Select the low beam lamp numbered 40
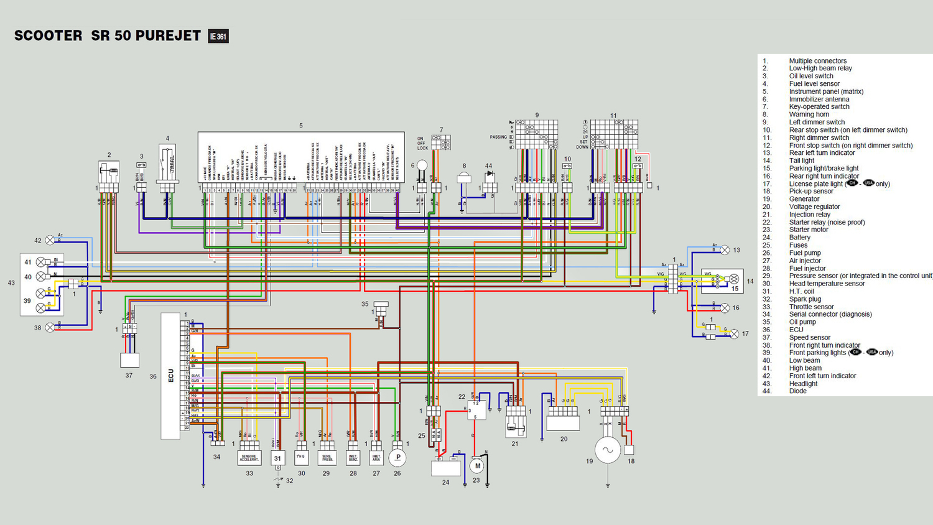The height and width of the screenshot is (525, 933). 41,276
